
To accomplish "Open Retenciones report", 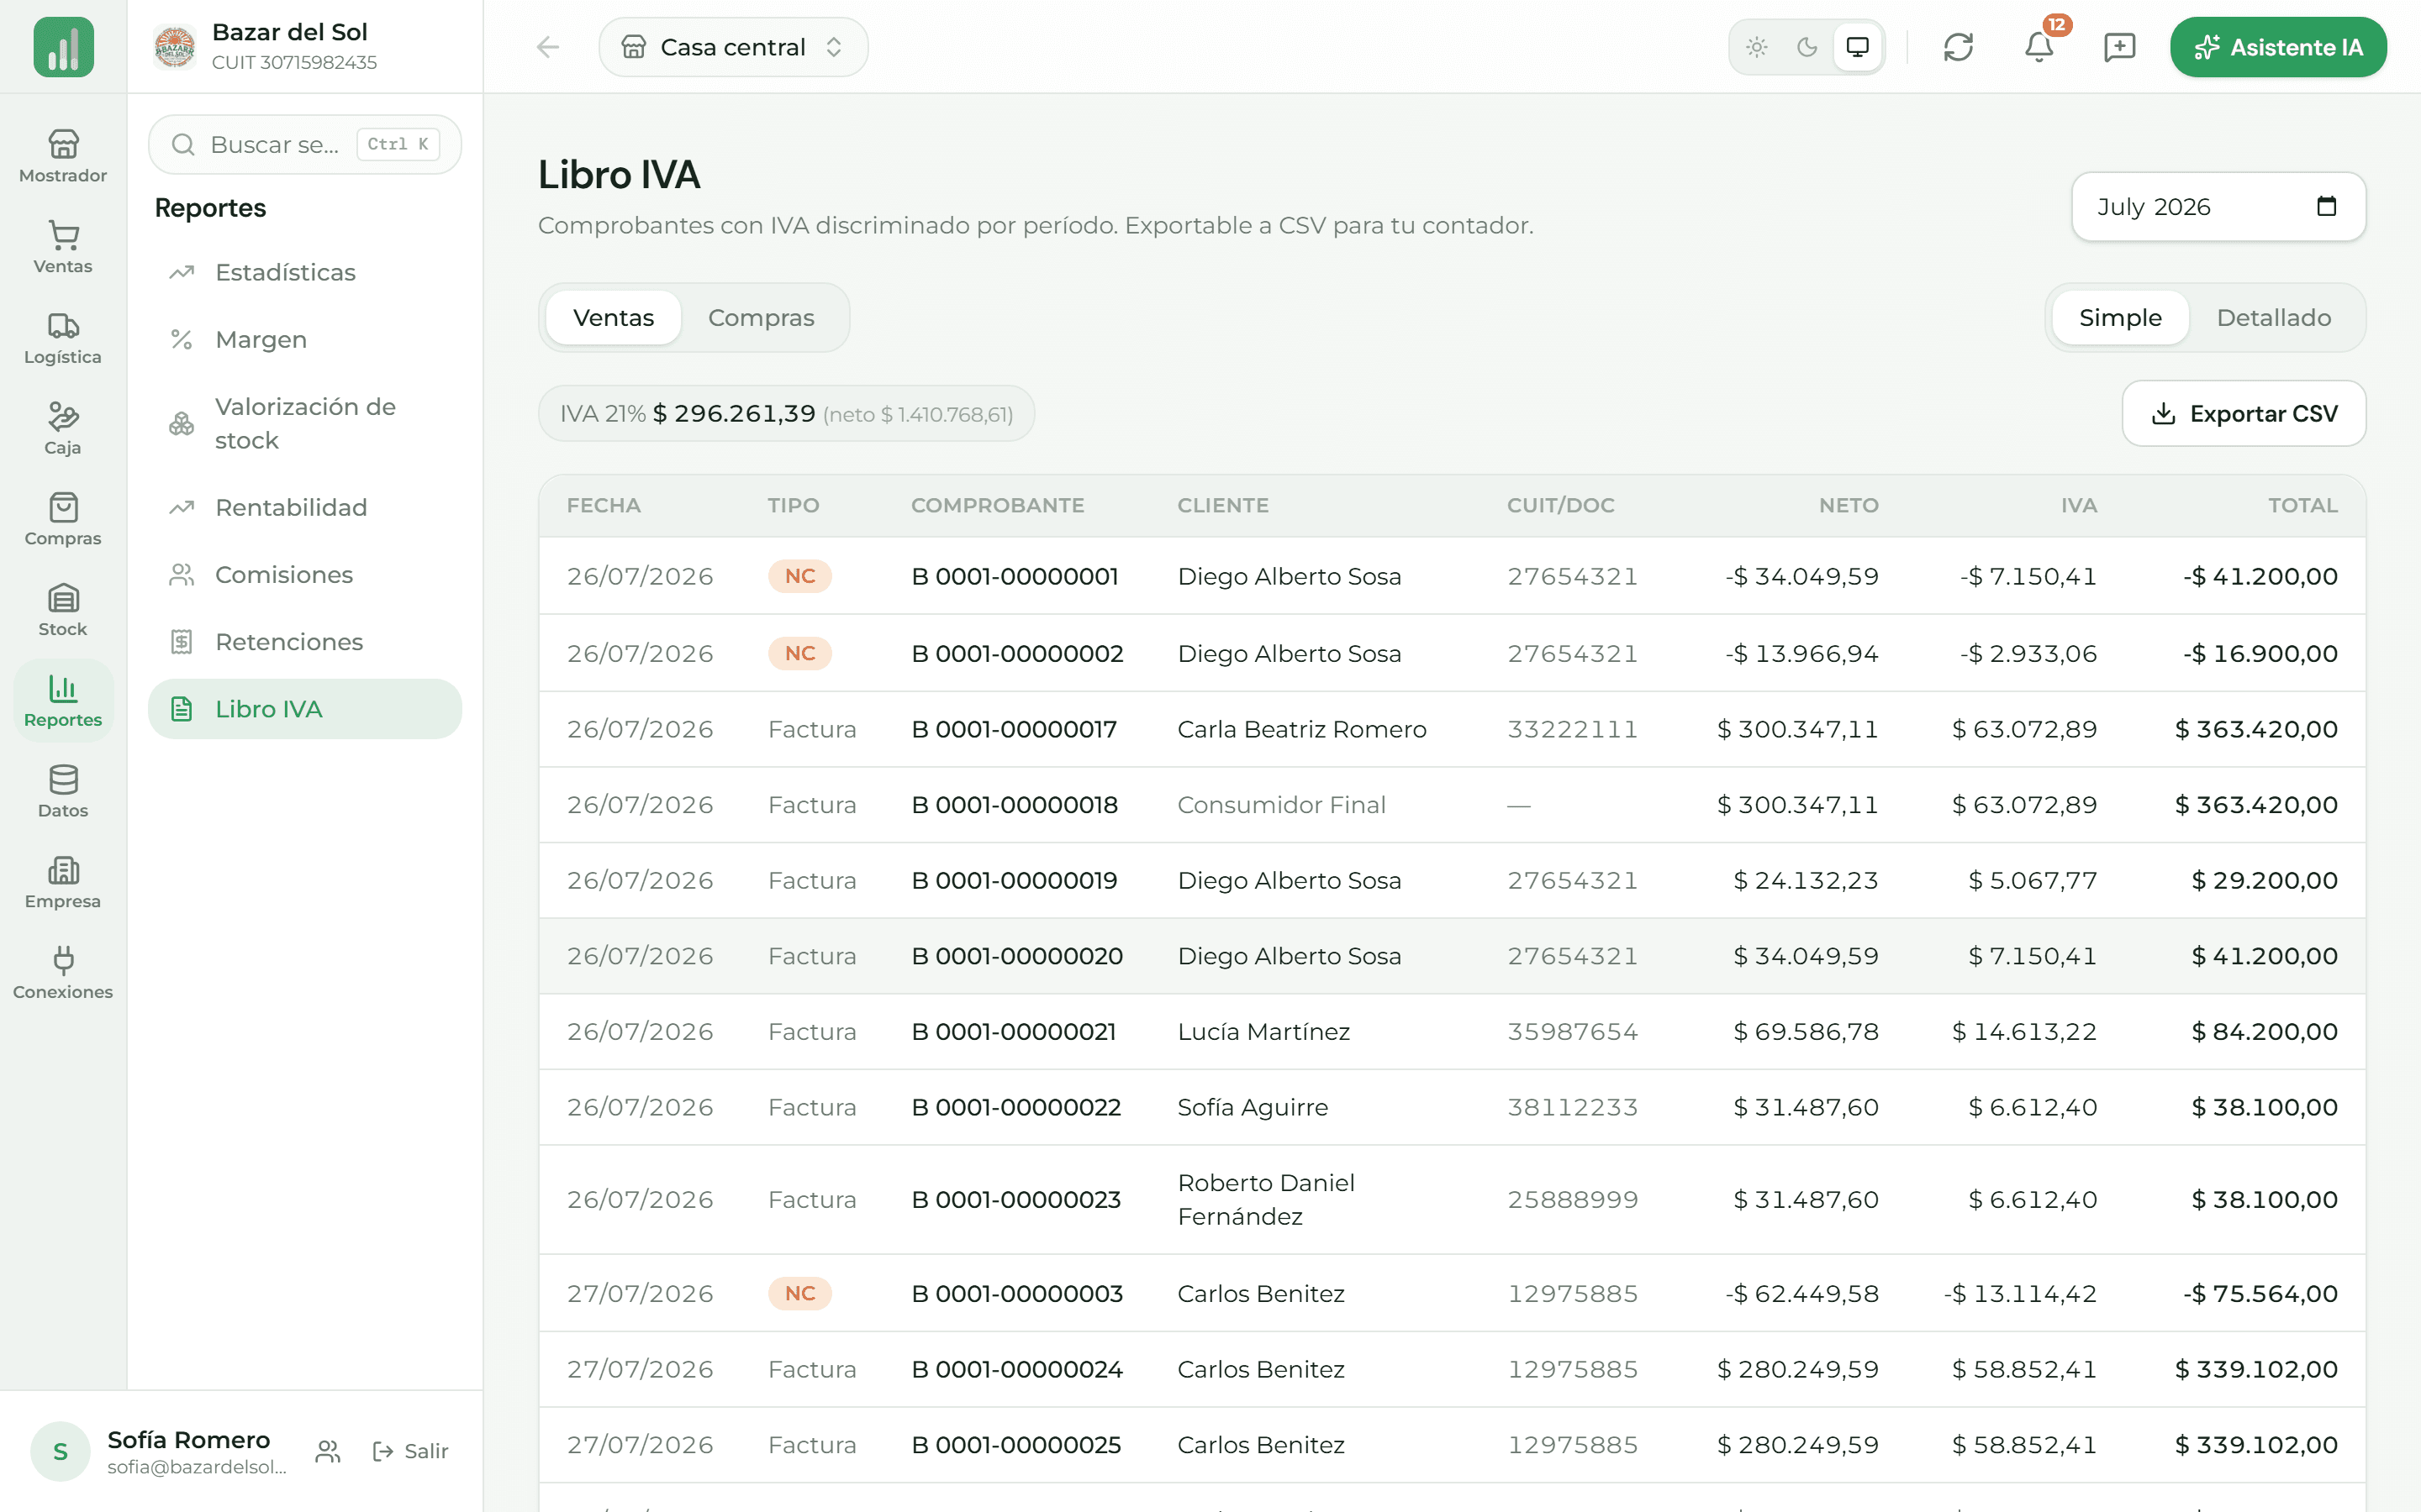I will coord(305,641).
